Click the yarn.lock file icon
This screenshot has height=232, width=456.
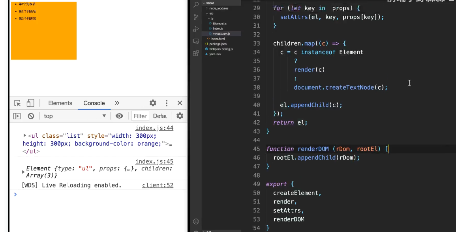[206, 54]
